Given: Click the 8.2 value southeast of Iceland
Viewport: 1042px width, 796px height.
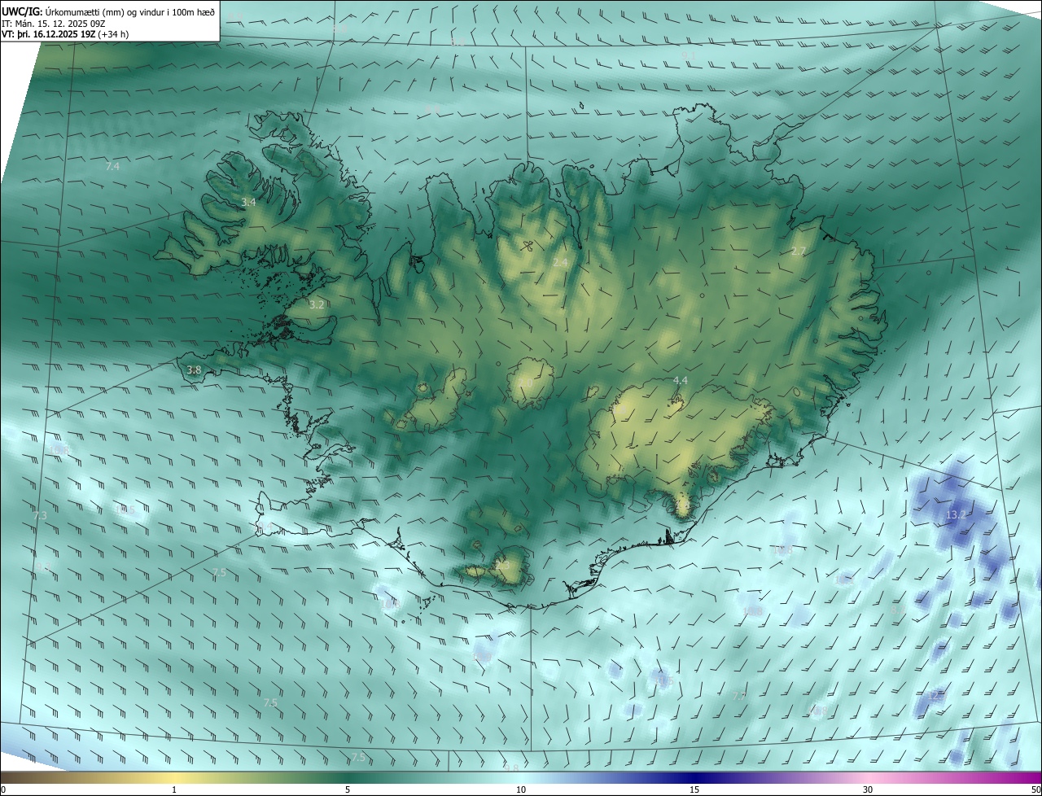Looking at the screenshot, I should (x=897, y=608).
